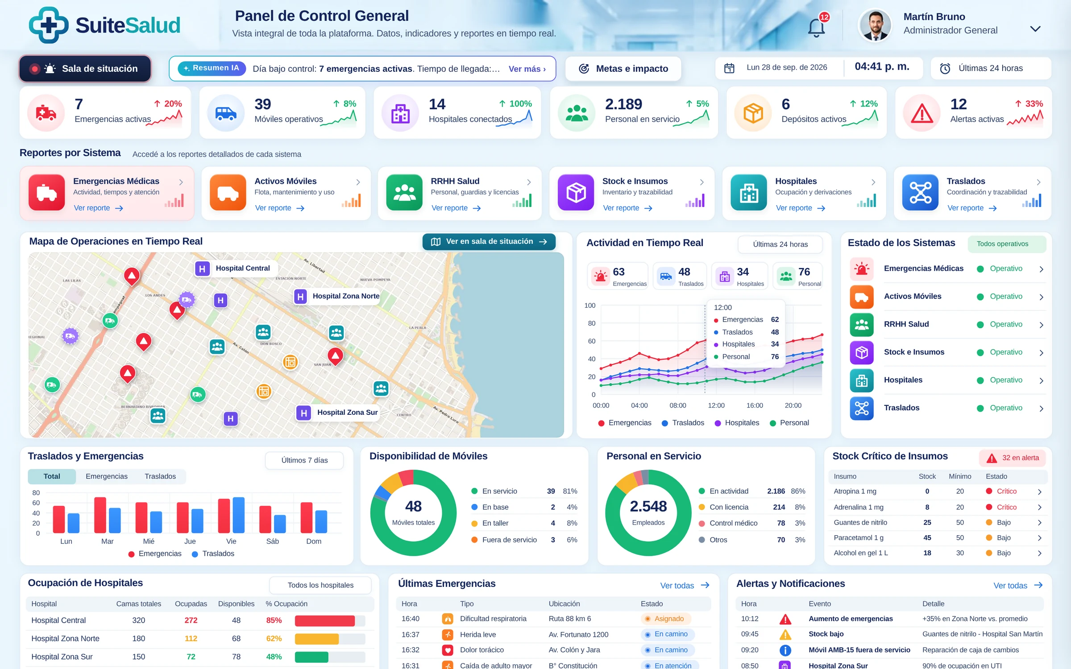Click the teal Hospitales building report icon

[749, 192]
